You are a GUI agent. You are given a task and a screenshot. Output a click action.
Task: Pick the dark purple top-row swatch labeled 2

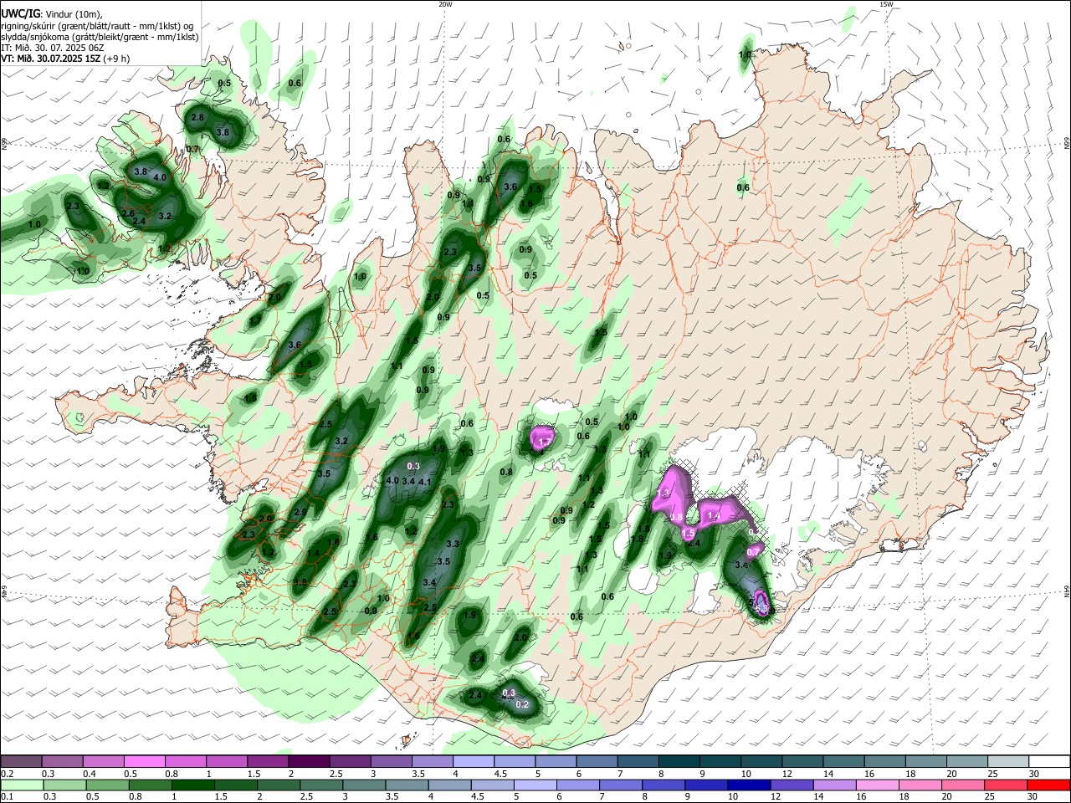[x=308, y=761]
